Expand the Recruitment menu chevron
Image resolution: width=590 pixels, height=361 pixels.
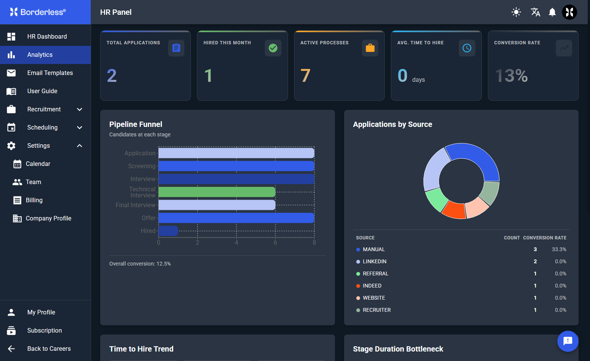point(80,109)
